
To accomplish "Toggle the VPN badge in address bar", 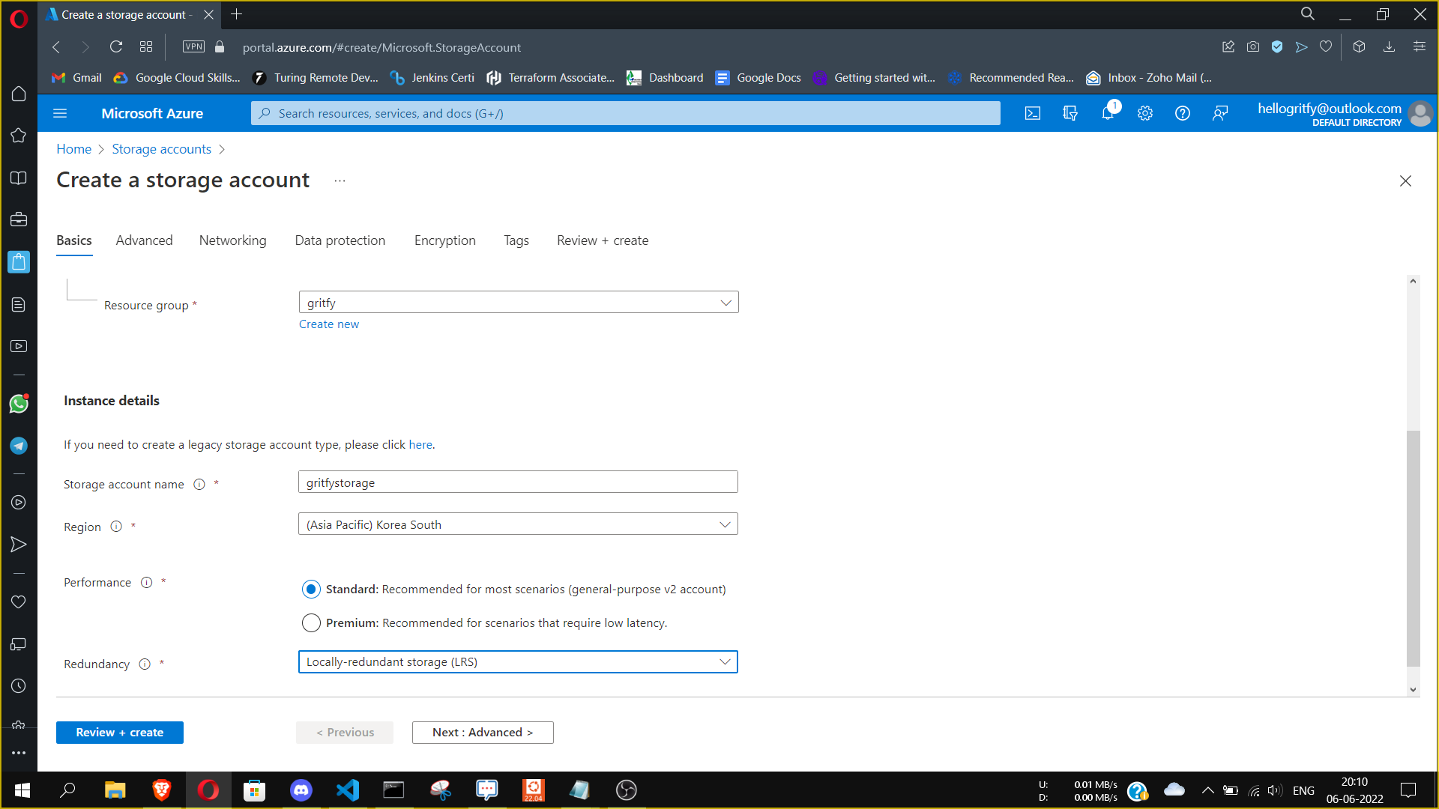I will (193, 46).
